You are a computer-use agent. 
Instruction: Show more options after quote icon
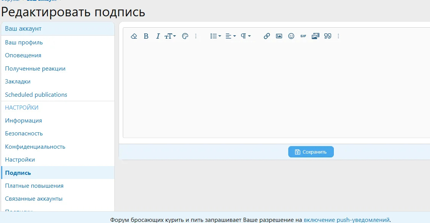click(x=338, y=36)
